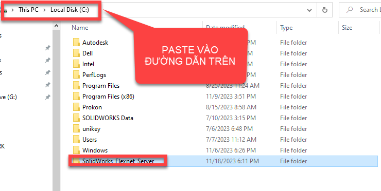The width and height of the screenshot is (381, 191).
Task: Select the Dell folder name
Action: (88, 53)
